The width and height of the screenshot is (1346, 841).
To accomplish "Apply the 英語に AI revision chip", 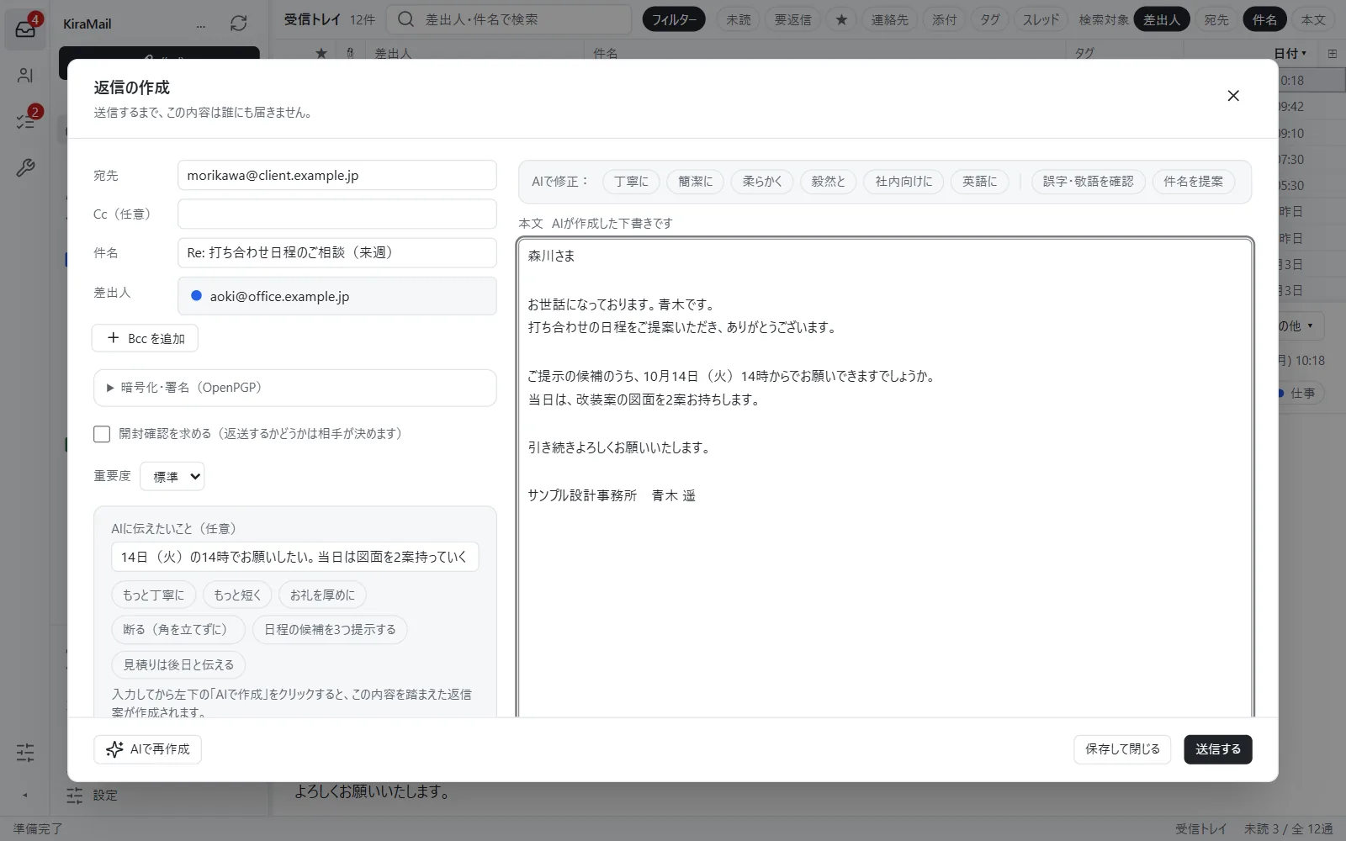I will (x=979, y=182).
